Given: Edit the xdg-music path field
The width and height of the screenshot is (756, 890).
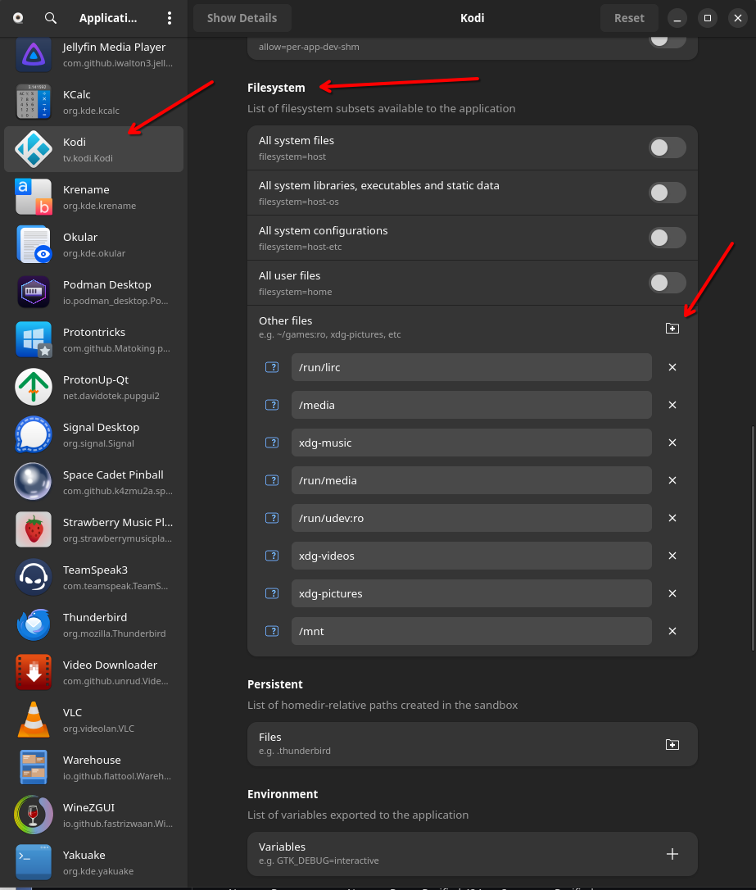Looking at the screenshot, I should [471, 443].
